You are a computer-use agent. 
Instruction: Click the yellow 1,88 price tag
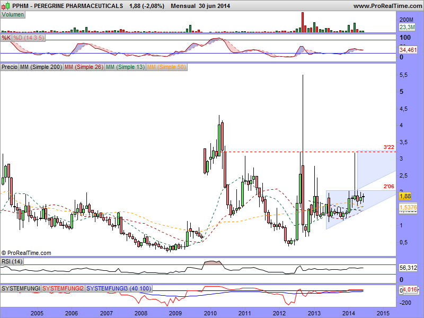click(x=405, y=196)
